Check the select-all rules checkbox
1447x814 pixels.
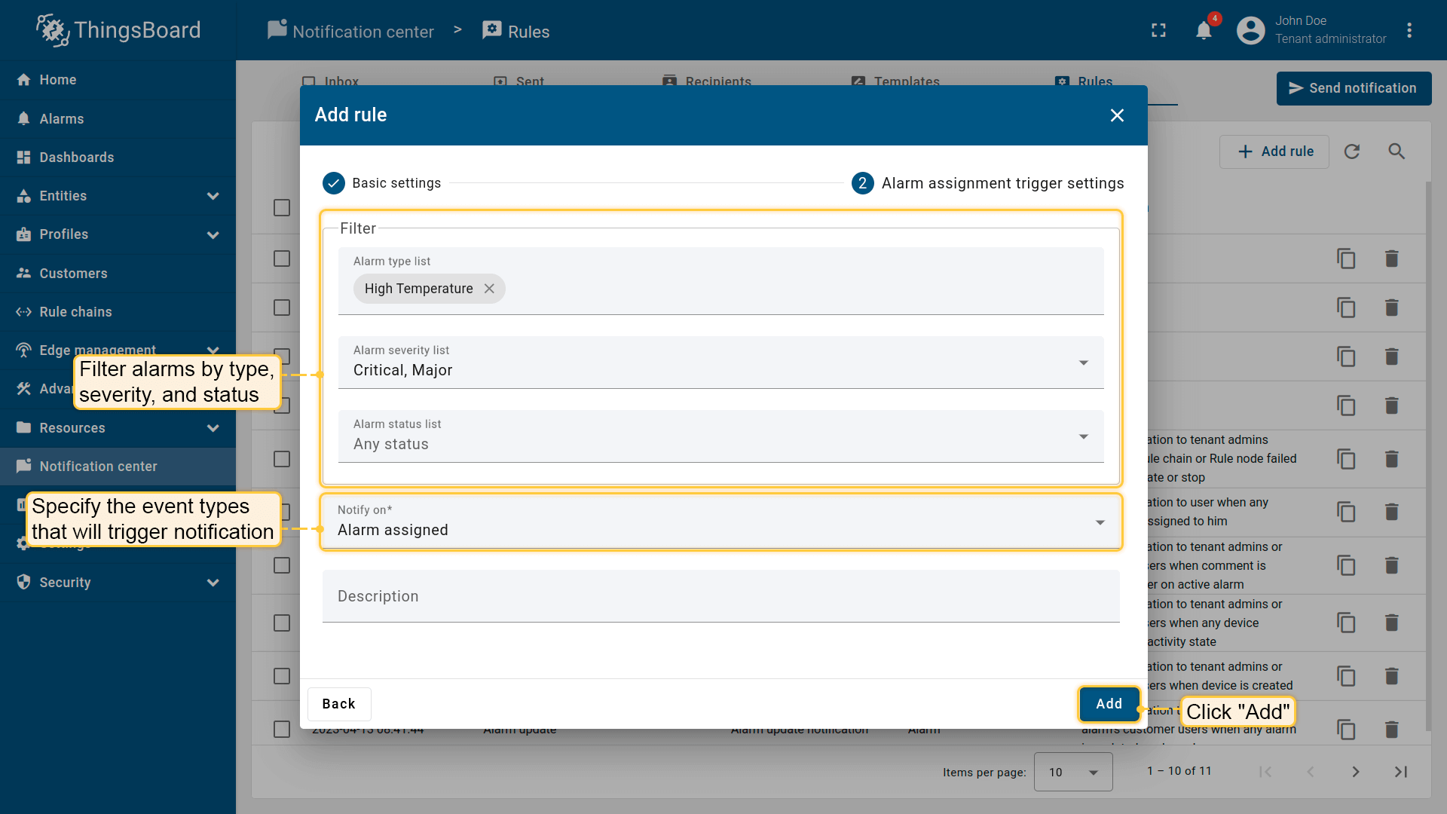click(282, 207)
